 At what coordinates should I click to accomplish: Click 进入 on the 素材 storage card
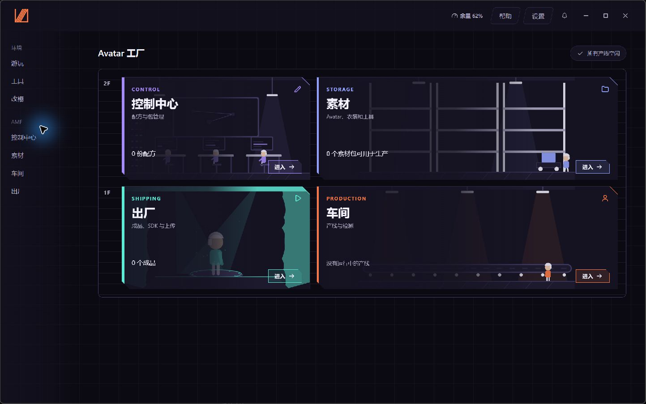(x=592, y=167)
